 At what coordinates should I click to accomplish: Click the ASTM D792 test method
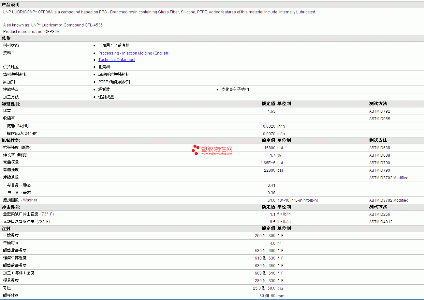[x=380, y=111]
